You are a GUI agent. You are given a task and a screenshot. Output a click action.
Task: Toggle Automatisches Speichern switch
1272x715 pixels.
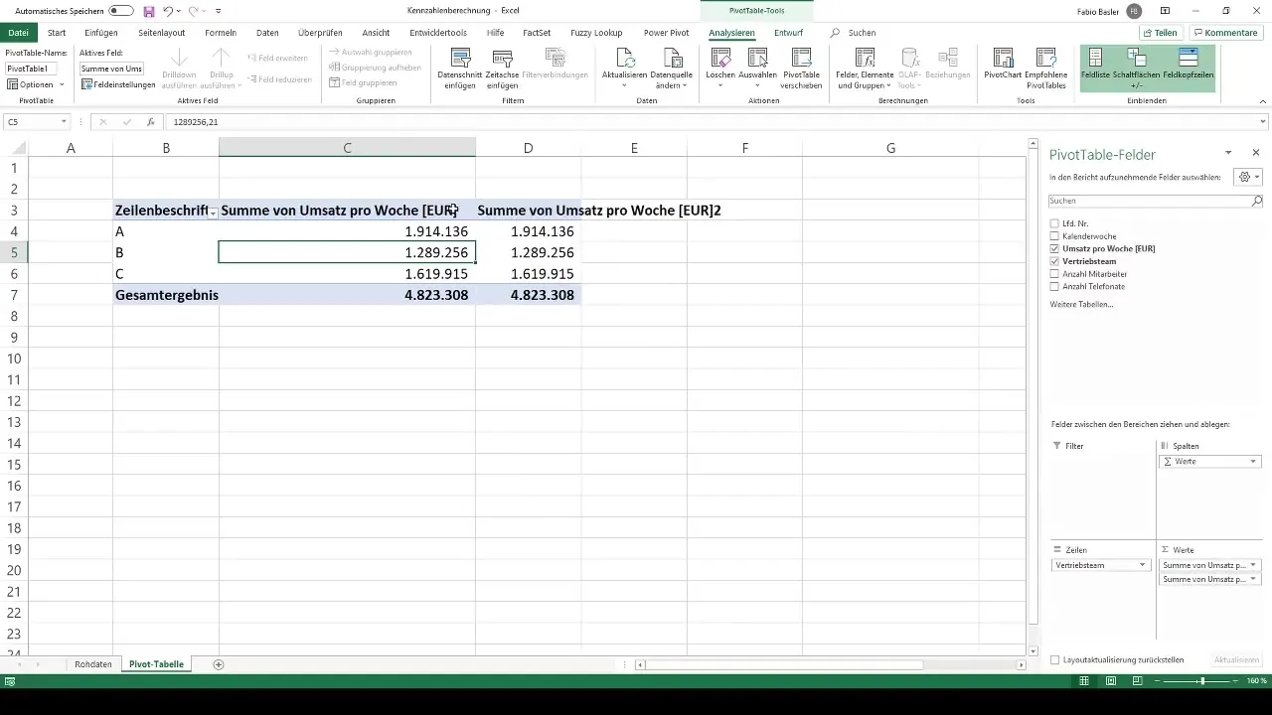click(x=121, y=10)
